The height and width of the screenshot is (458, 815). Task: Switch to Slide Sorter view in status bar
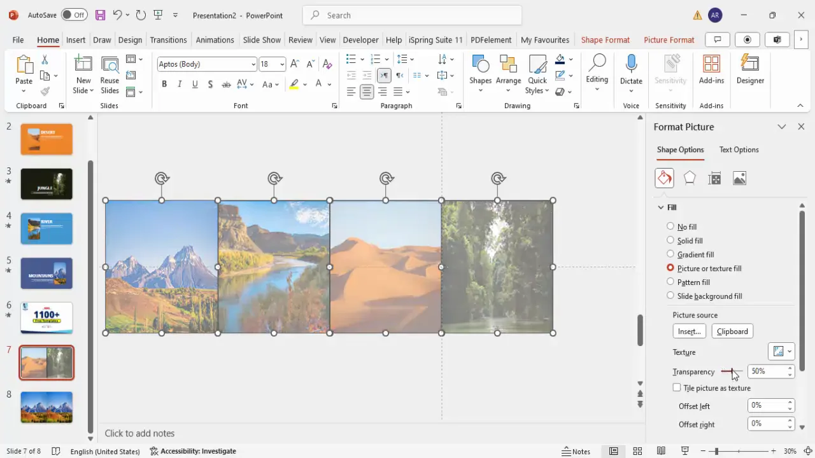pos(637,451)
